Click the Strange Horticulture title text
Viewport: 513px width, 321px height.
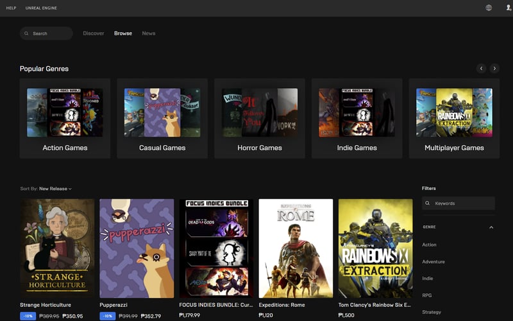(x=46, y=305)
